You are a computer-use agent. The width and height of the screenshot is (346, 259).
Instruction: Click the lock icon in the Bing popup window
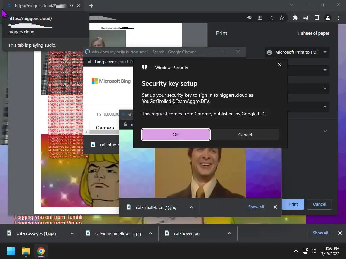[90, 62]
